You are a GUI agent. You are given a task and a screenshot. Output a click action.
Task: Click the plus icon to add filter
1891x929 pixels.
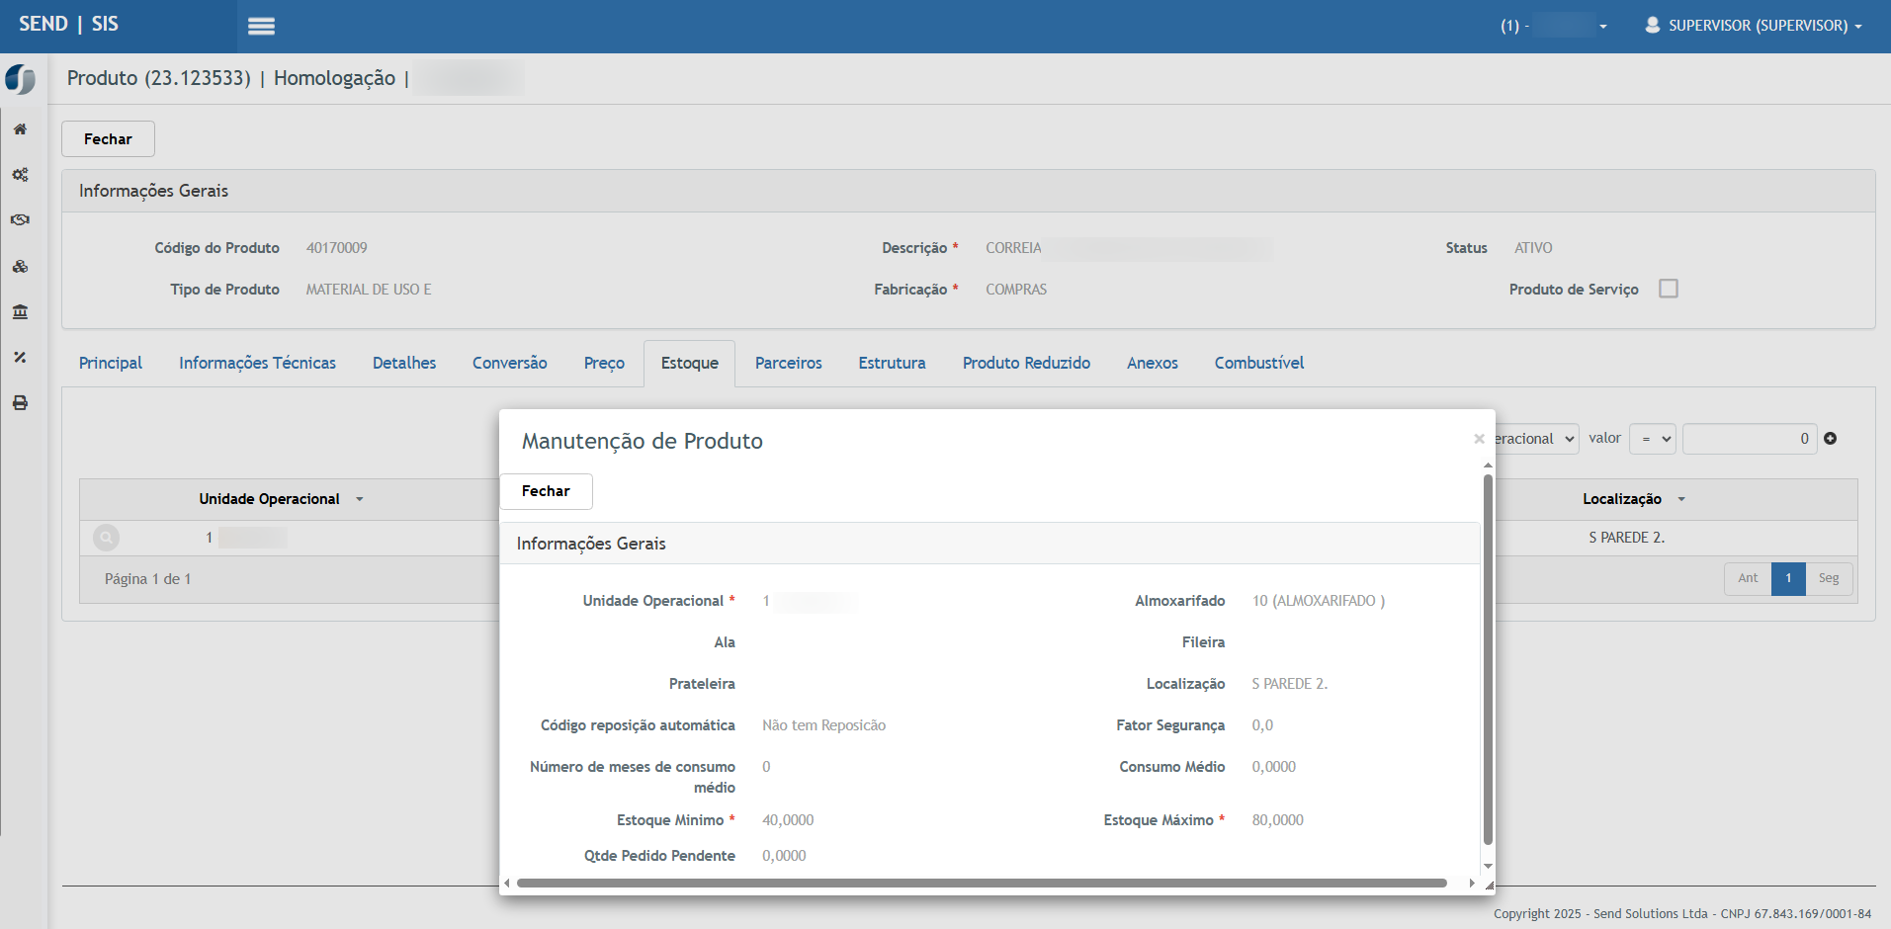pos(1830,439)
